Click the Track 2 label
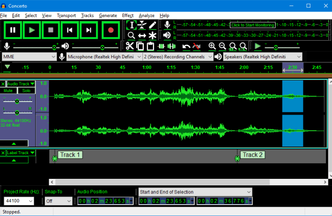The width and height of the screenshot is (332, 216). pyautogui.click(x=253, y=155)
